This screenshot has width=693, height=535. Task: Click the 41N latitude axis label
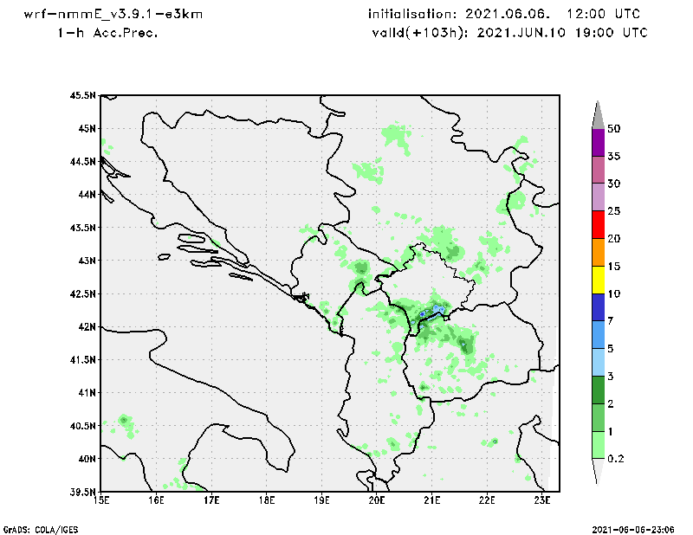click(87, 392)
